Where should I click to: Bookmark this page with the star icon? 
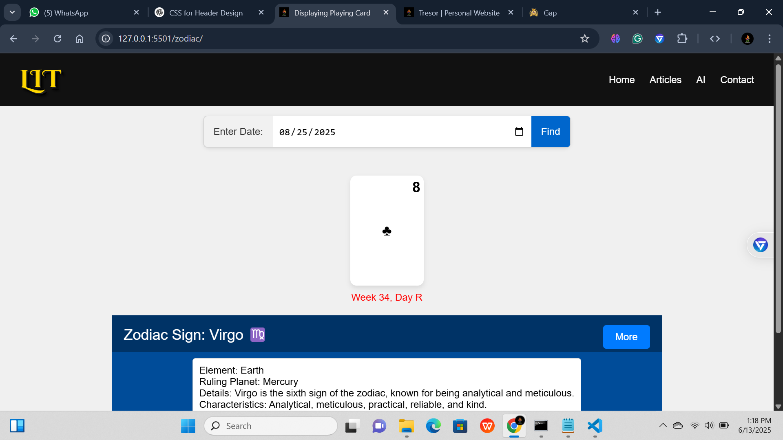(584, 39)
